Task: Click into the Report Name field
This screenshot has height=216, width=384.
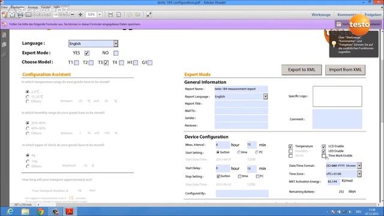Action: click(241, 89)
